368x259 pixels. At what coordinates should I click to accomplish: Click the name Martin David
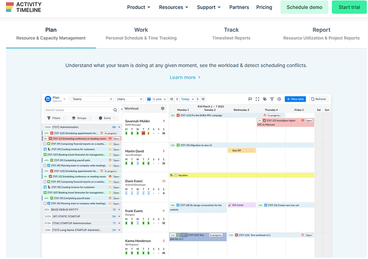(x=134, y=151)
